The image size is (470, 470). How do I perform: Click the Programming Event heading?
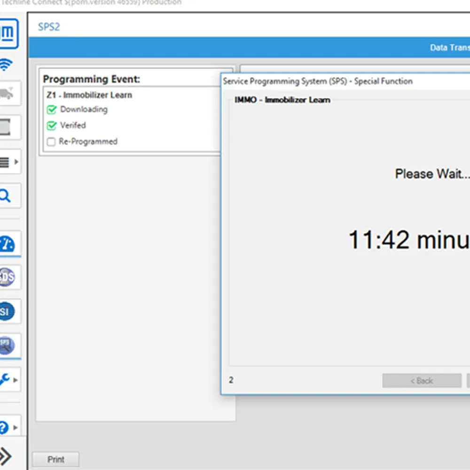[92, 79]
